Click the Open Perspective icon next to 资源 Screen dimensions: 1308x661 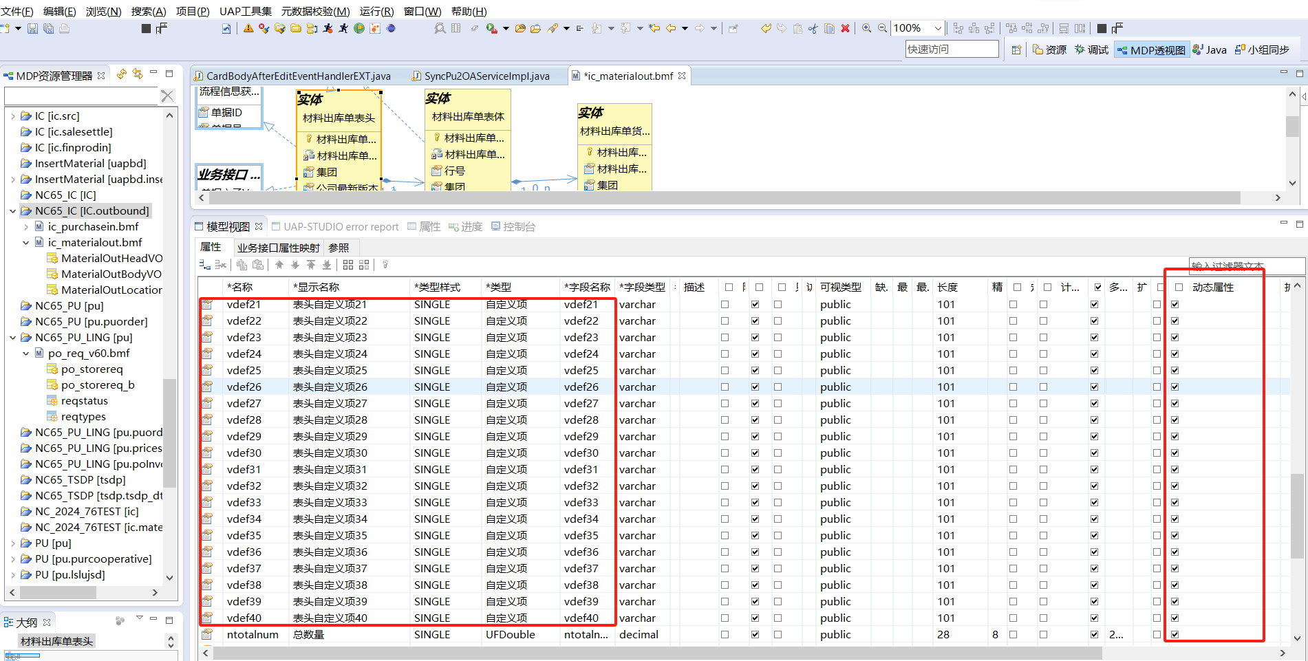click(1016, 50)
